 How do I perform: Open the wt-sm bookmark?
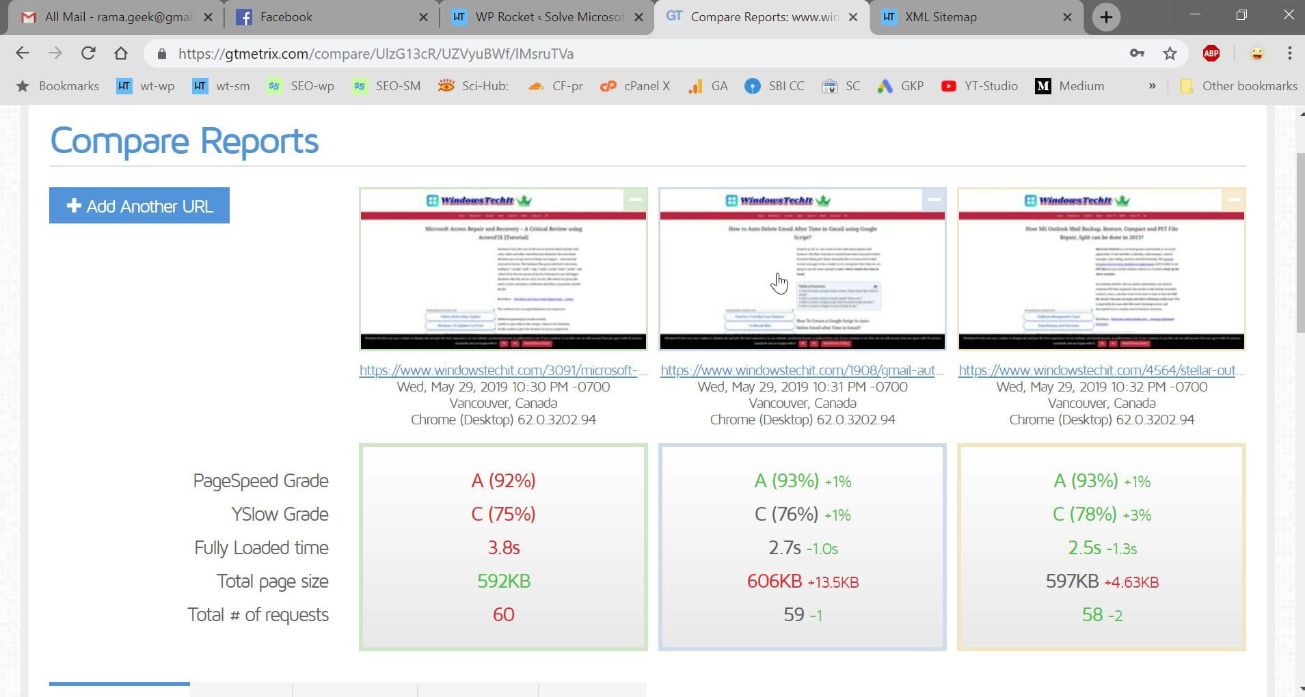click(221, 86)
